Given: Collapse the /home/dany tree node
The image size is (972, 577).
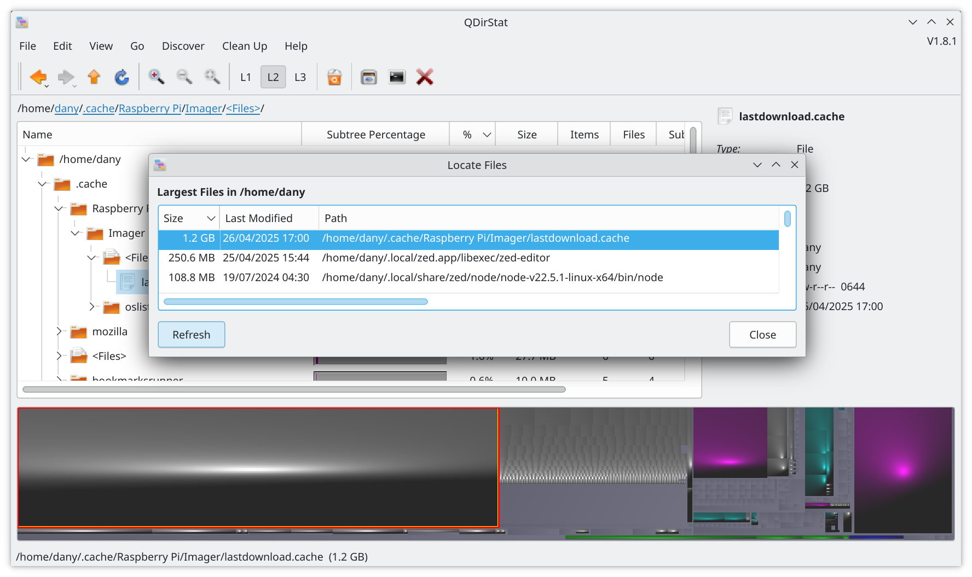Looking at the screenshot, I should click(x=26, y=159).
